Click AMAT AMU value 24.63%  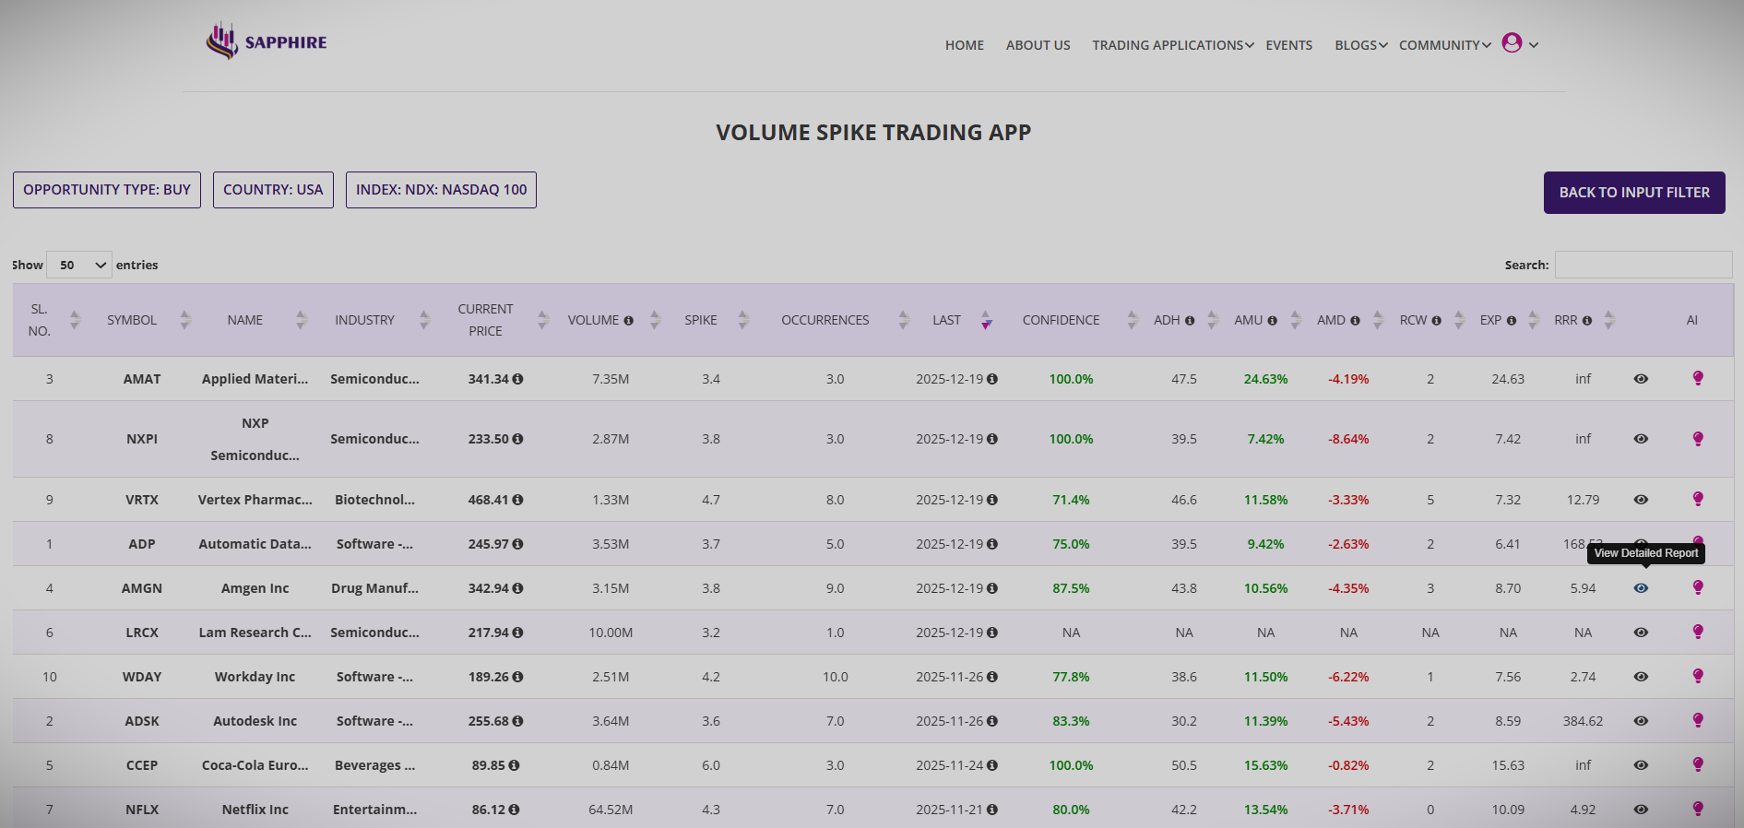(x=1265, y=379)
